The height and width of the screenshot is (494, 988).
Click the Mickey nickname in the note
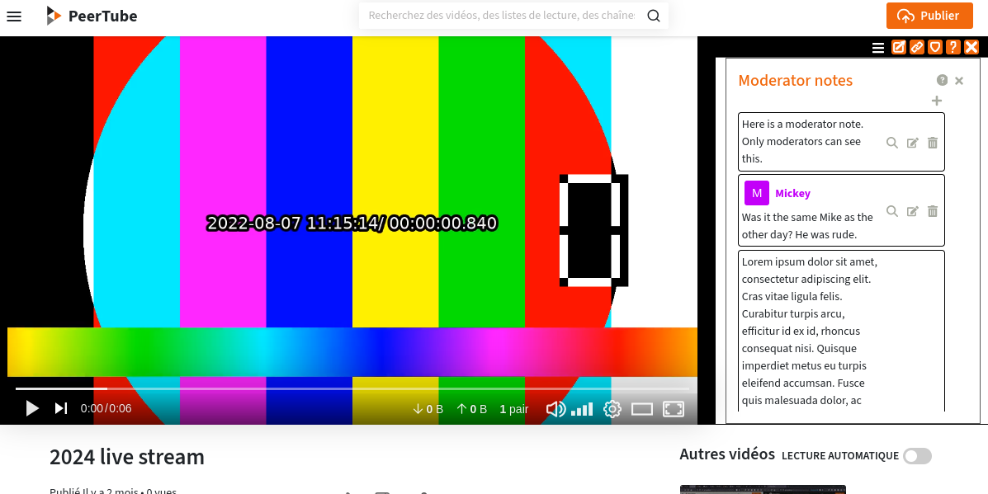(x=792, y=193)
